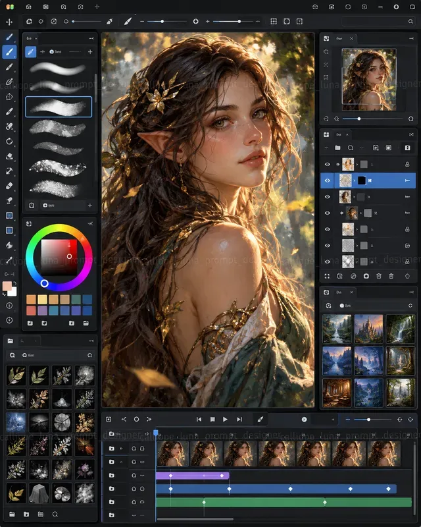The image size is (421, 527).
Task: Click the brush icon in the top options bar
Action: (128, 22)
